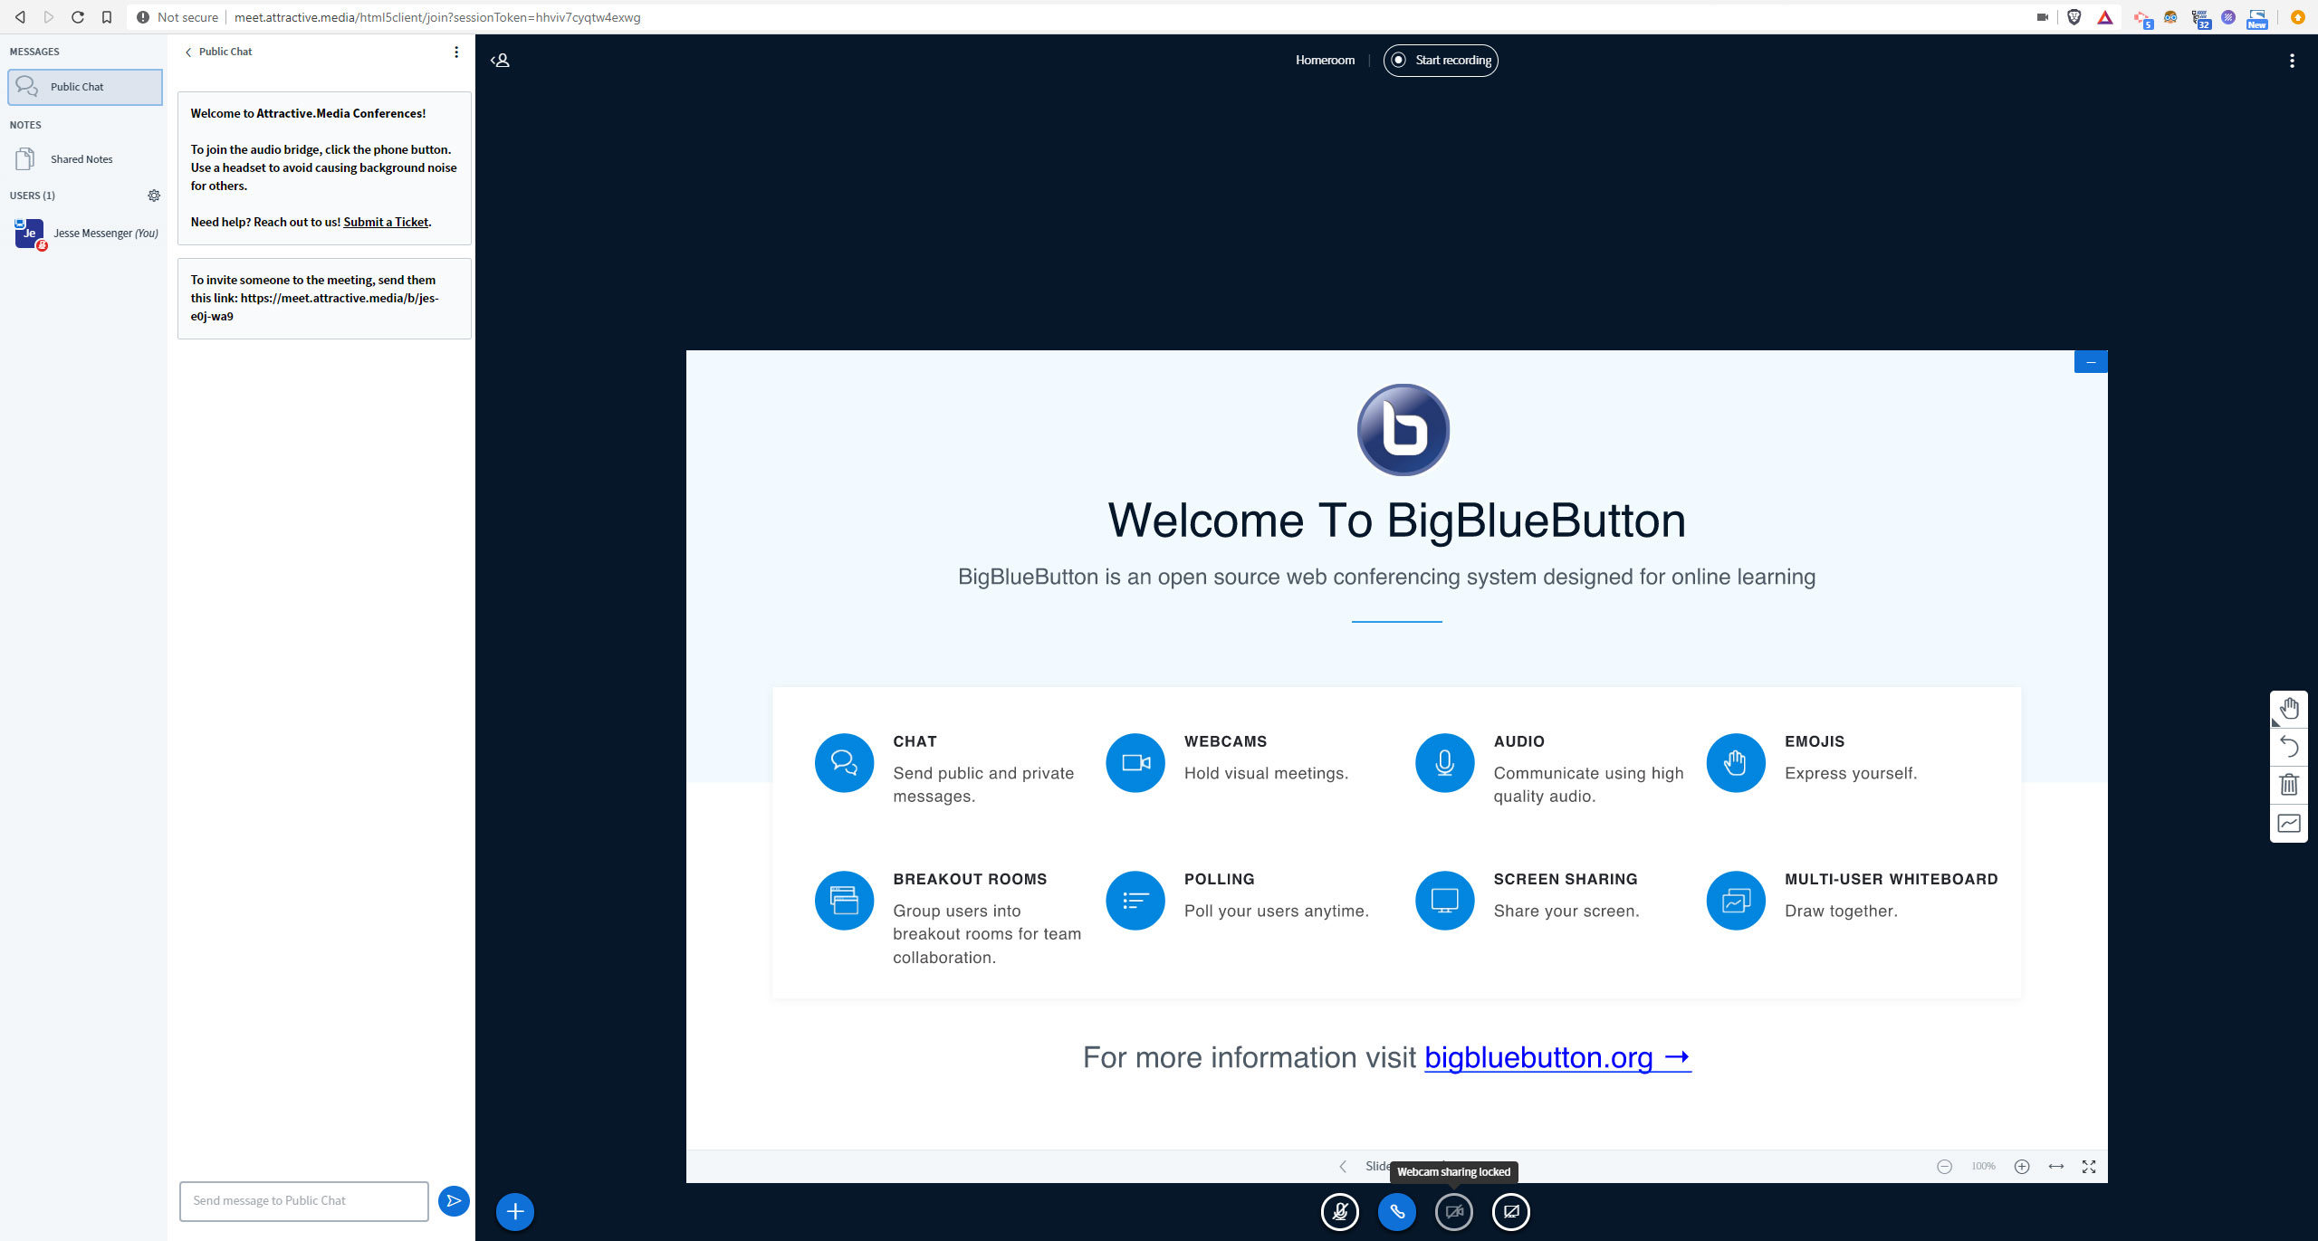
Task: Start recording the session
Action: point(1441,60)
